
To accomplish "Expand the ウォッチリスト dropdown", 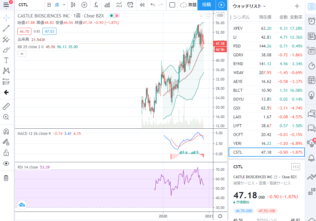I will point(249,6).
